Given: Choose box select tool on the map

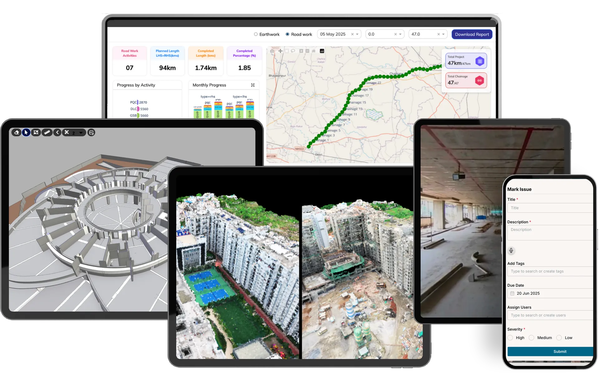Looking at the screenshot, I should [x=287, y=51].
